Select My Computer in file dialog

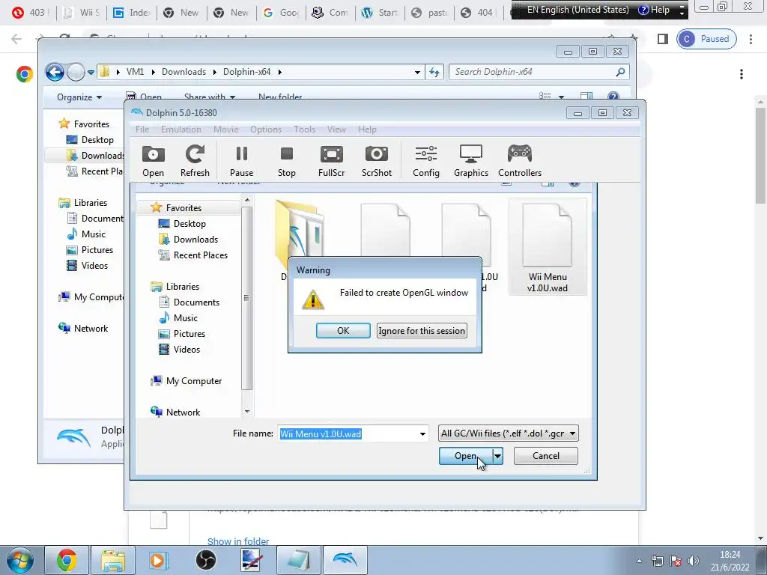pos(194,381)
